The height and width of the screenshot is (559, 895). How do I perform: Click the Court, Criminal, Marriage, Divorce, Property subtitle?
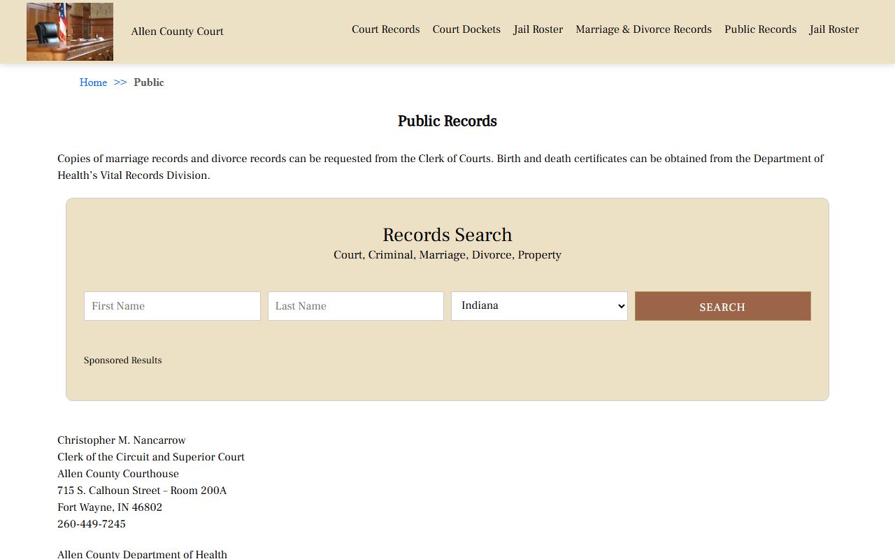click(x=447, y=255)
